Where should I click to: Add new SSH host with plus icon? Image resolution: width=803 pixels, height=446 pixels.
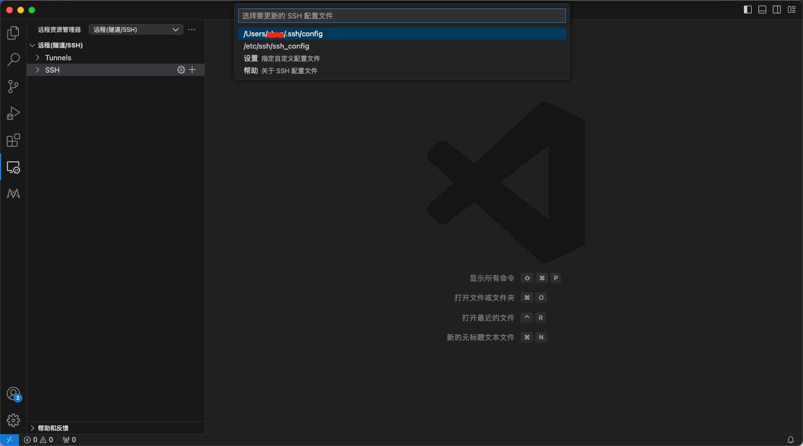(x=192, y=70)
